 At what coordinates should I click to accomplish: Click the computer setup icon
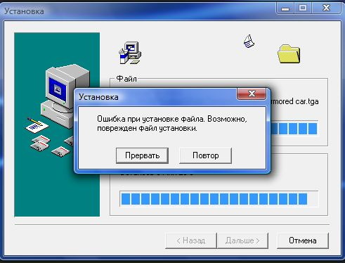pyautogui.click(x=130, y=53)
